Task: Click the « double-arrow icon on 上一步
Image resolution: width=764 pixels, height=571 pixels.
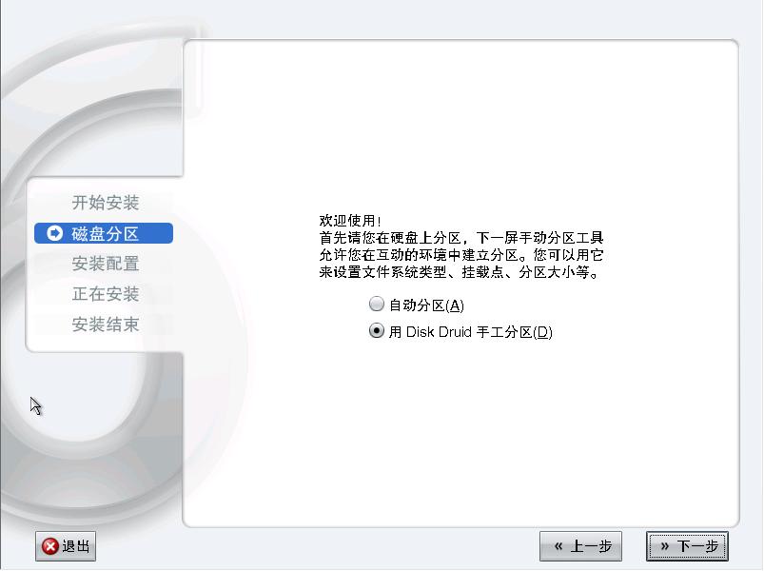Action: pyautogui.click(x=558, y=546)
